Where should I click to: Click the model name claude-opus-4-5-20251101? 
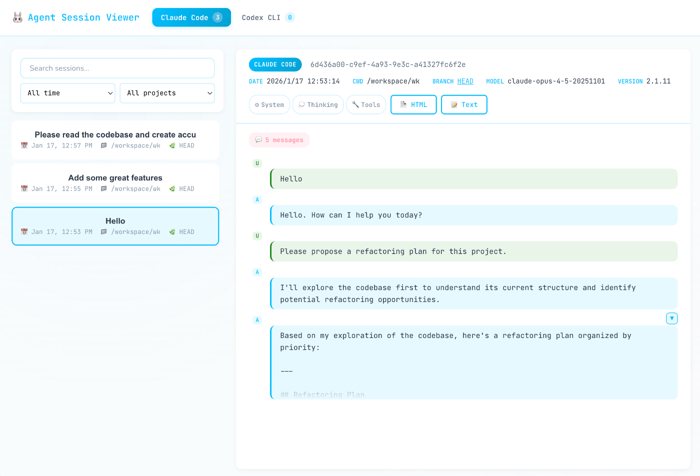point(556,81)
